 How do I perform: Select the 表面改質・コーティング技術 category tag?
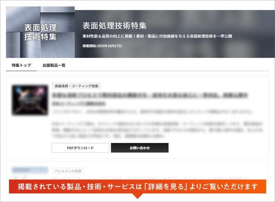[76, 86]
